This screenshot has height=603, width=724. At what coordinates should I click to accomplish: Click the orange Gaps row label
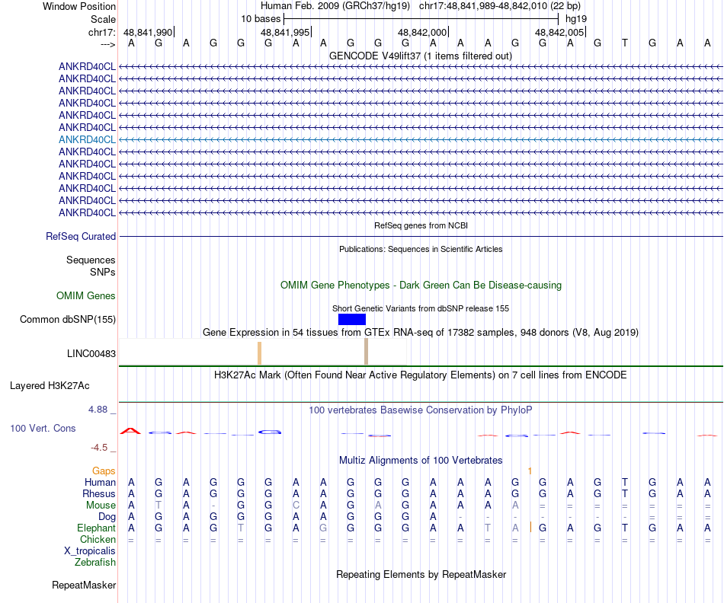(x=104, y=471)
